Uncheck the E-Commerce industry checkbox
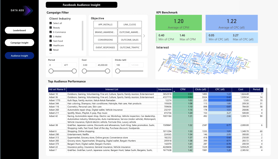 [x=51, y=32]
